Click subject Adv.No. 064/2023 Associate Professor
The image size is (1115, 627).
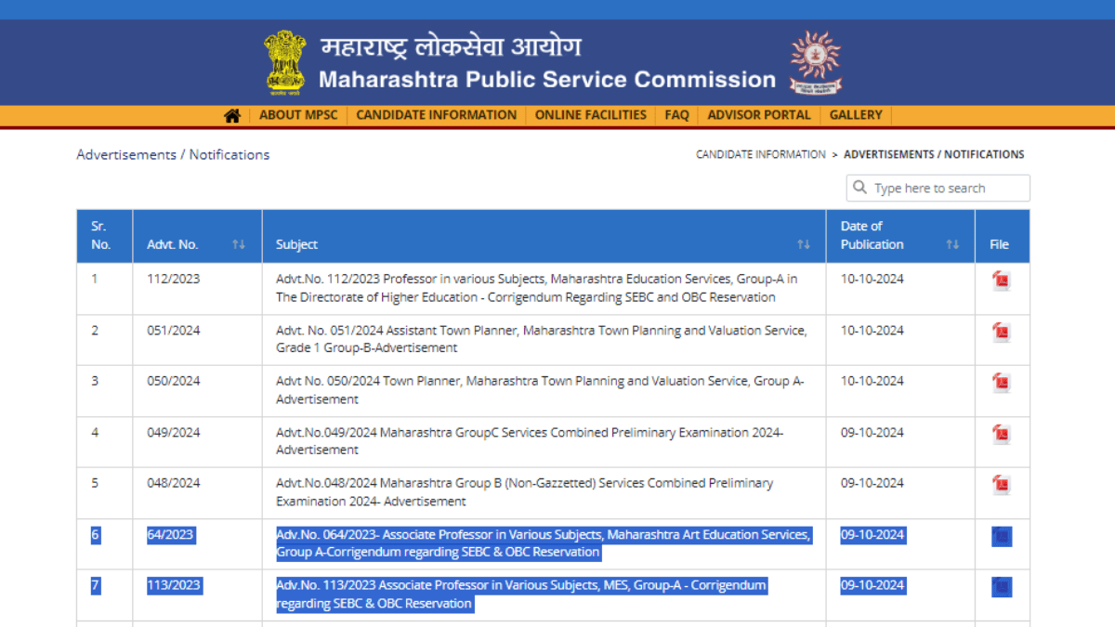(x=544, y=543)
